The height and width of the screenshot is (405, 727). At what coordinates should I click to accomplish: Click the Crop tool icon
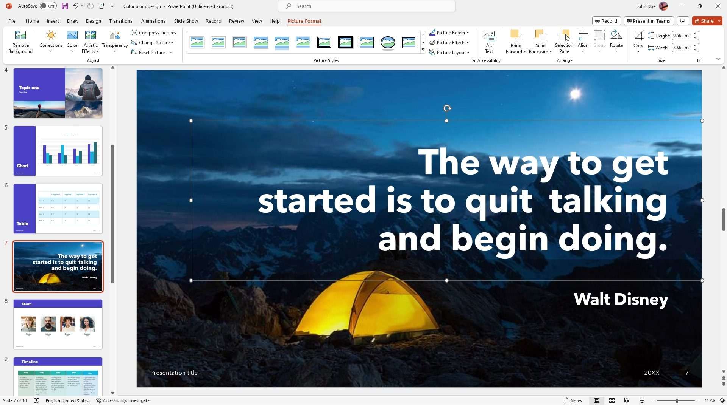(638, 36)
